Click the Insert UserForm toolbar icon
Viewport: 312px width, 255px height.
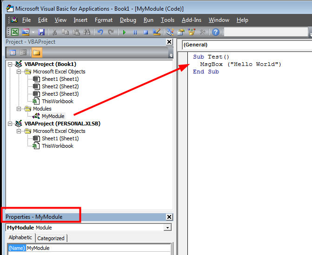[x=26, y=32]
